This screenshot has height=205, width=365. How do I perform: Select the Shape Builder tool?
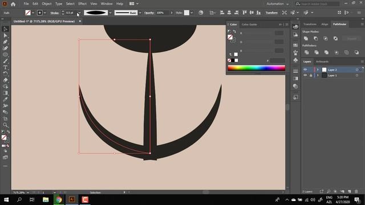(x=5, y=87)
